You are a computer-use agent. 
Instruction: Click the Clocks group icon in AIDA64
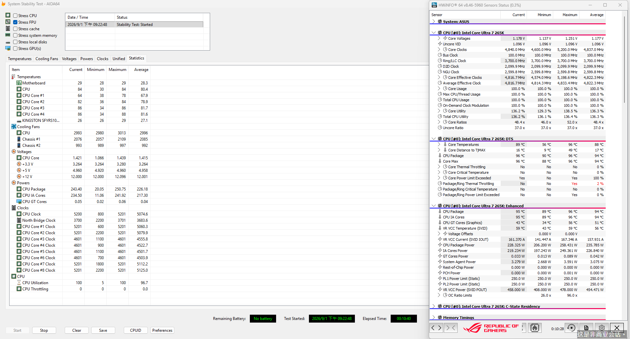point(13,208)
